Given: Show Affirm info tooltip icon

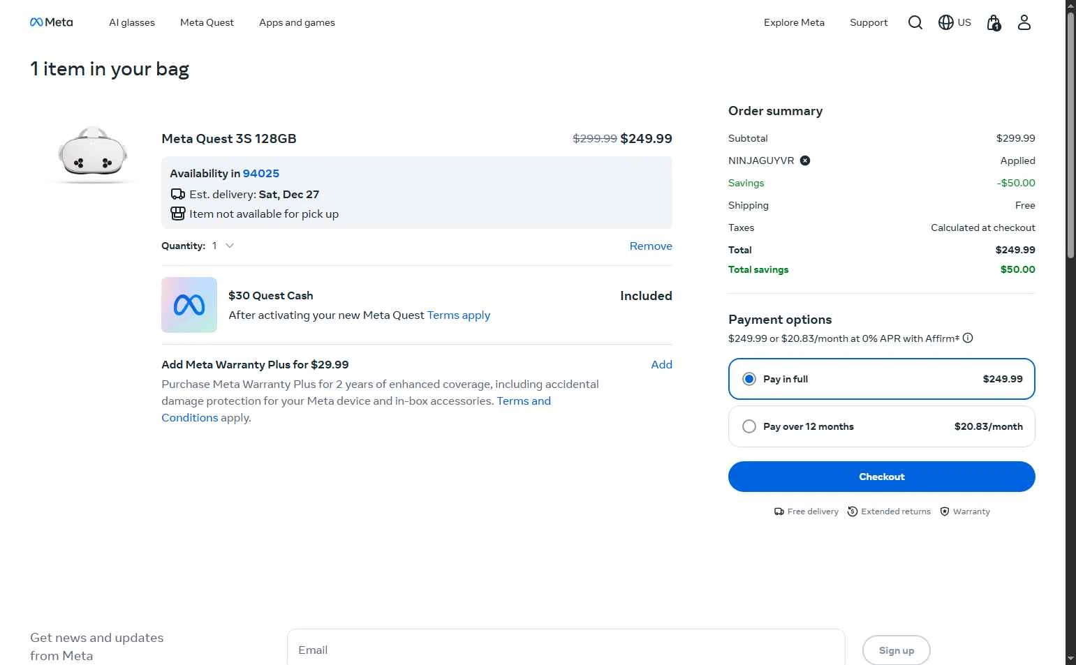Looking at the screenshot, I should click(968, 338).
